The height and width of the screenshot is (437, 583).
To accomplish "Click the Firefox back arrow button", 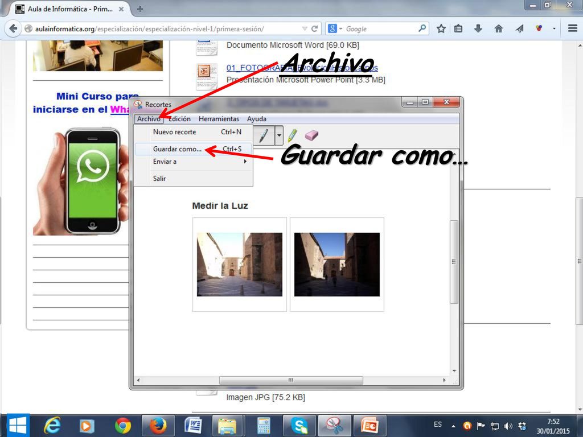I will tap(13, 28).
